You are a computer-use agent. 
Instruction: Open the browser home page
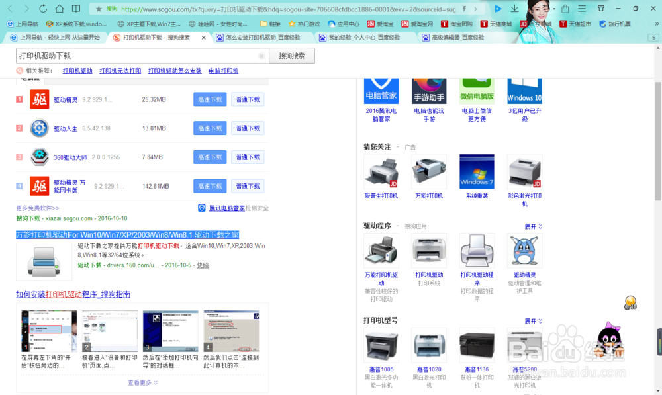pos(60,9)
